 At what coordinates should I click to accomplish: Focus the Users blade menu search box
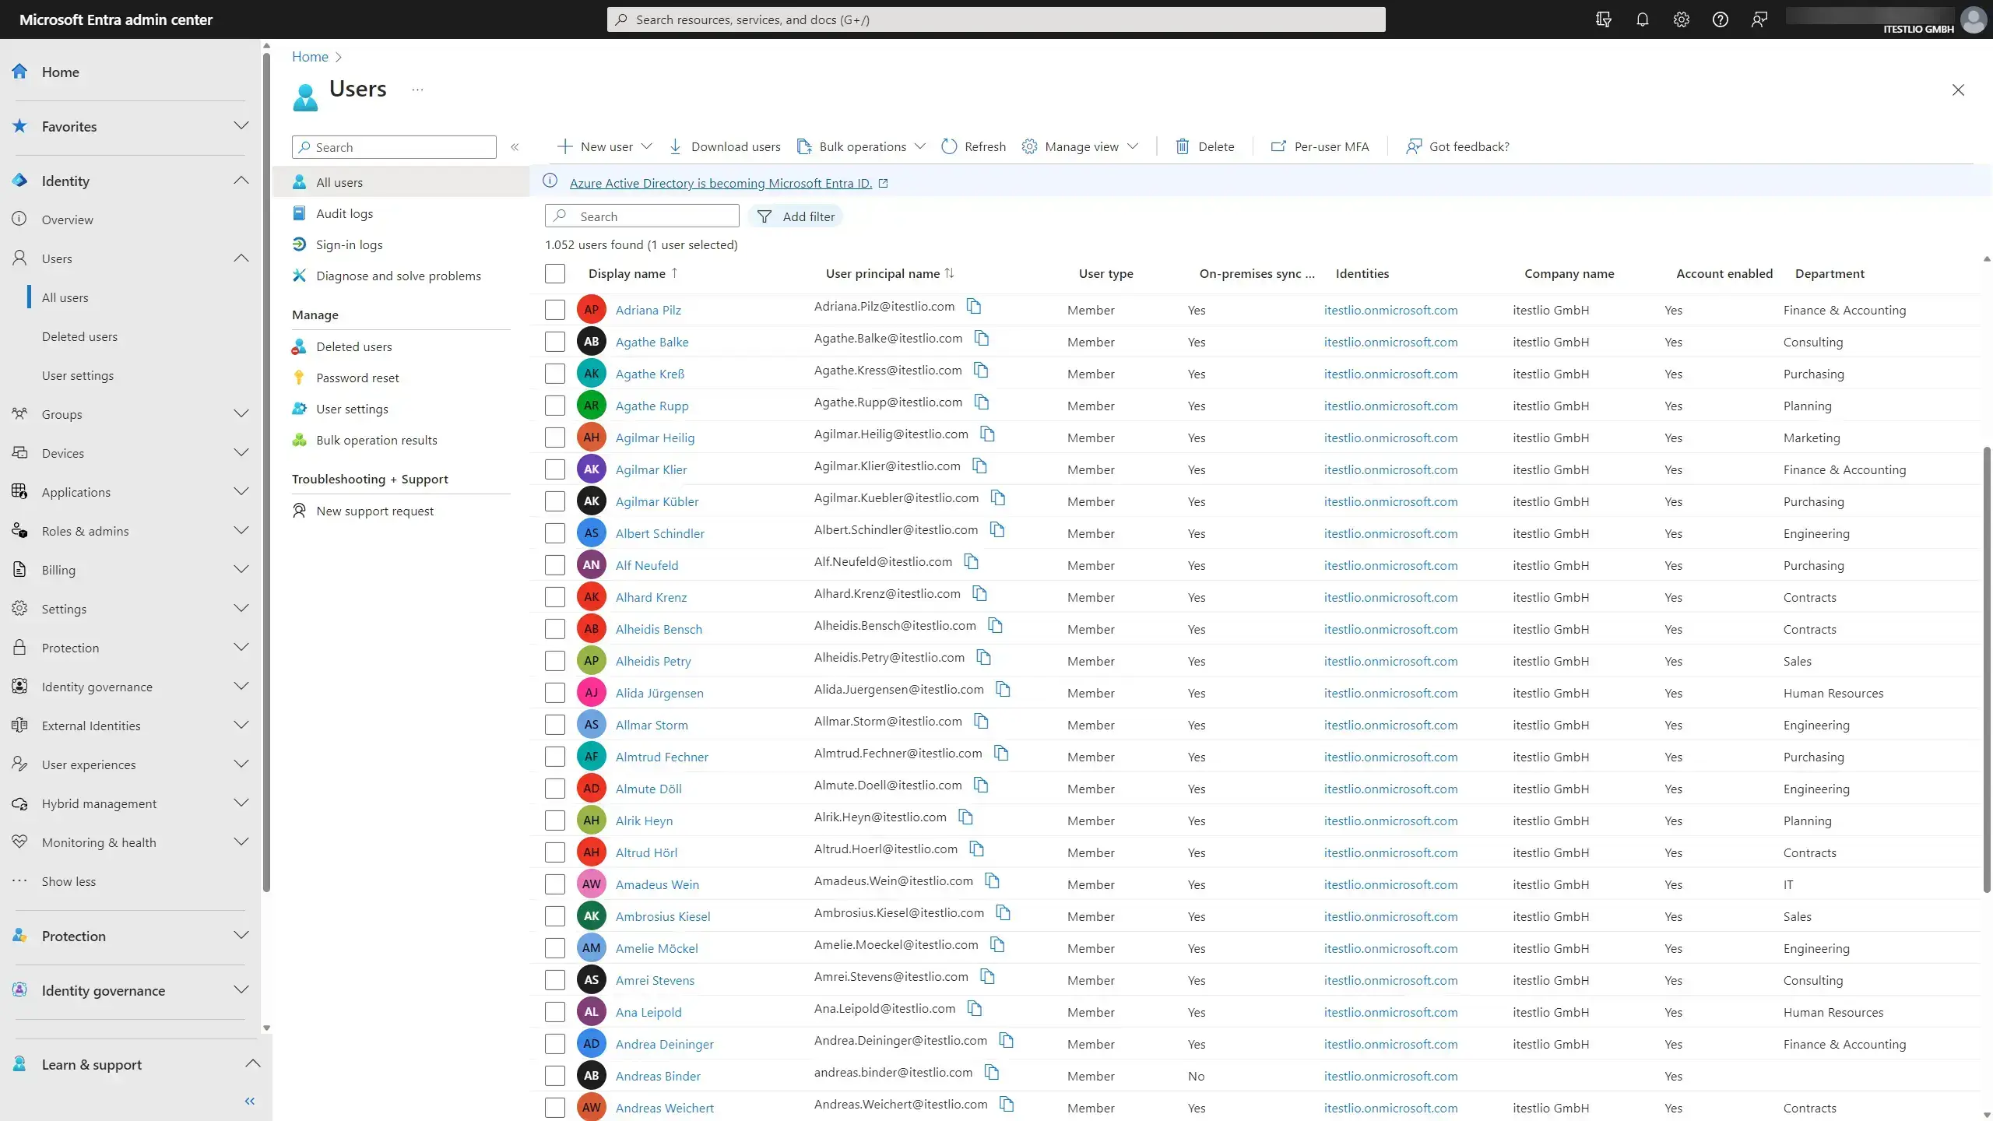point(394,147)
